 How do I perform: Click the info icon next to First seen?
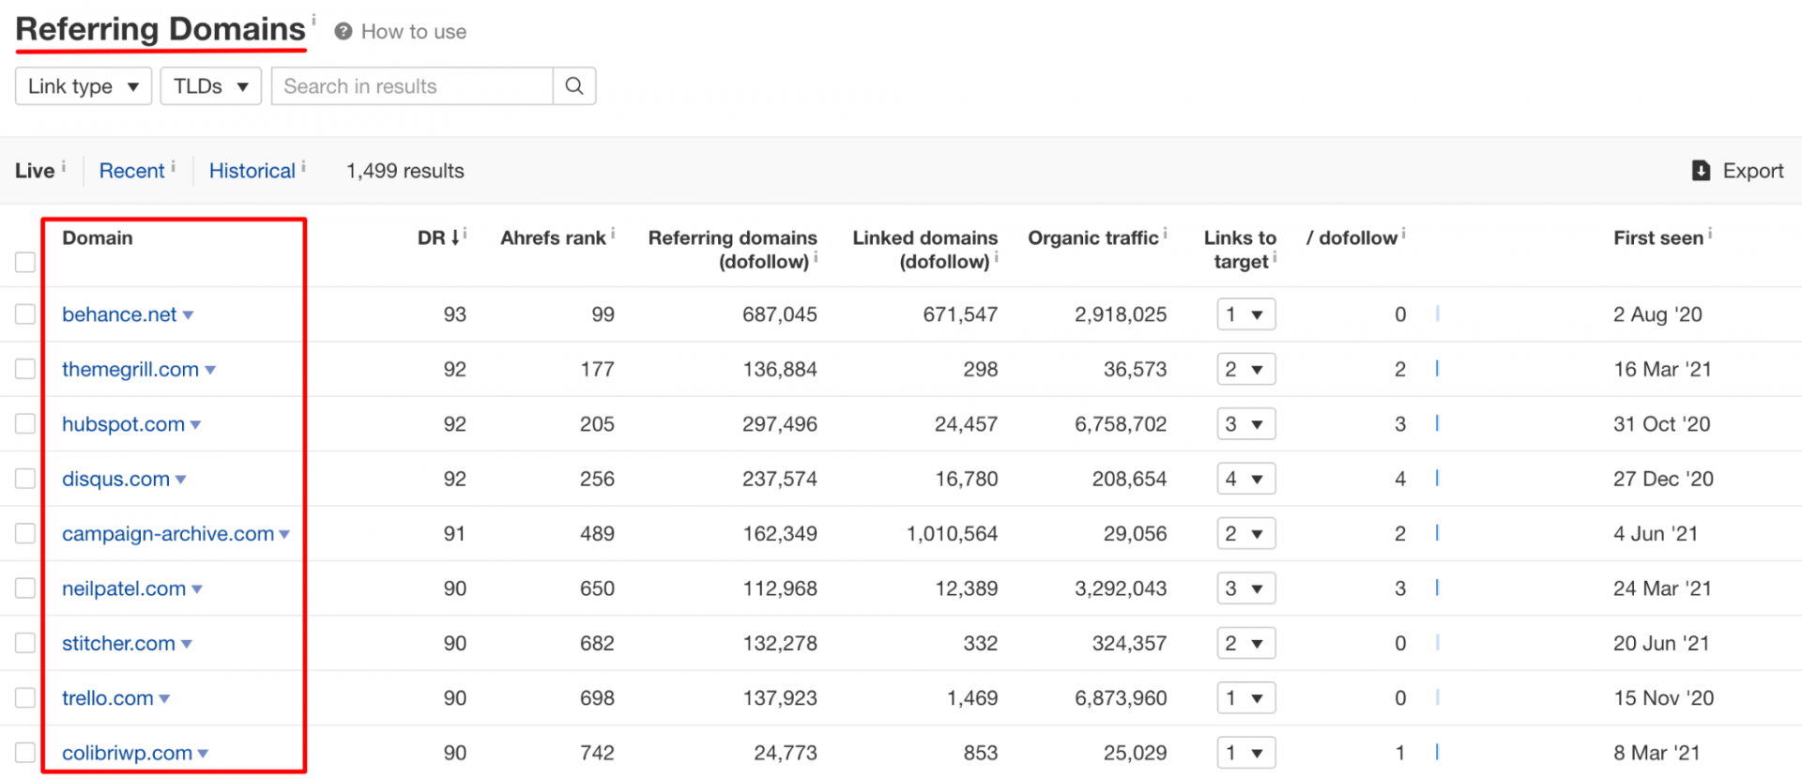1710,233
